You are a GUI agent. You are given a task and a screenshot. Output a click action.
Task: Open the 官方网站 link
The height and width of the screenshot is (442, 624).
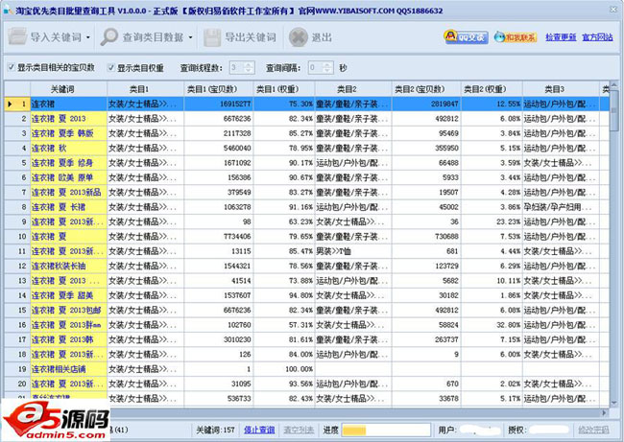click(597, 37)
